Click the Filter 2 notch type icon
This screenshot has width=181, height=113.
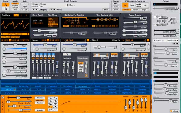click(x=123, y=40)
